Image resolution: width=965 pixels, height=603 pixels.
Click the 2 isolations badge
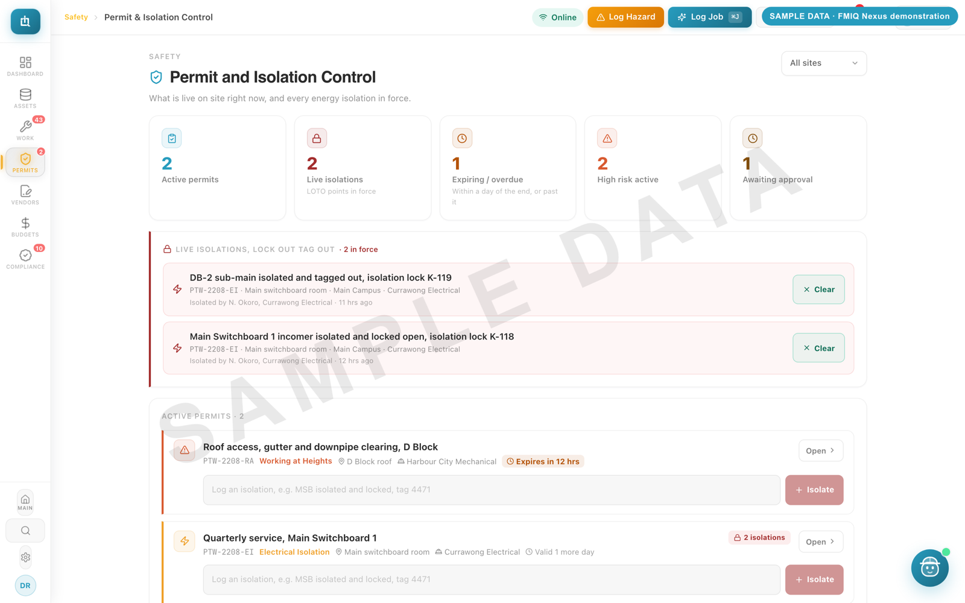pyautogui.click(x=759, y=537)
